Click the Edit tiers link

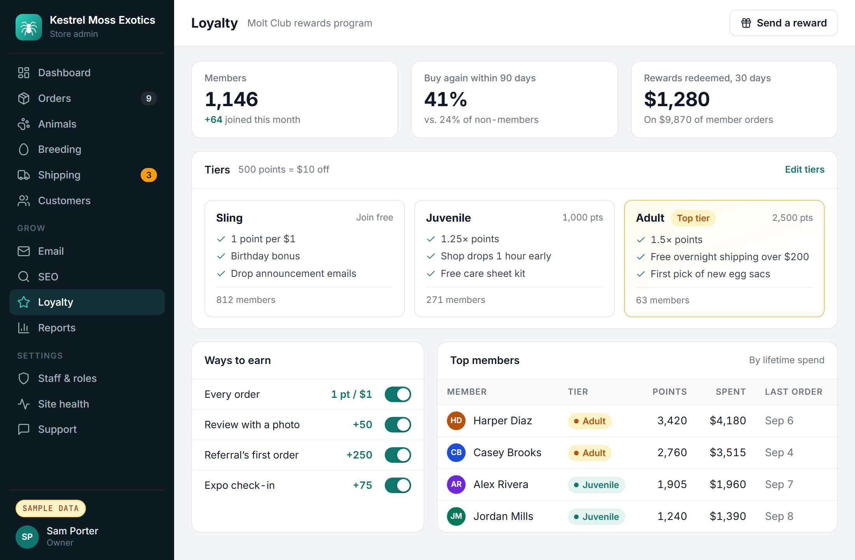click(804, 170)
